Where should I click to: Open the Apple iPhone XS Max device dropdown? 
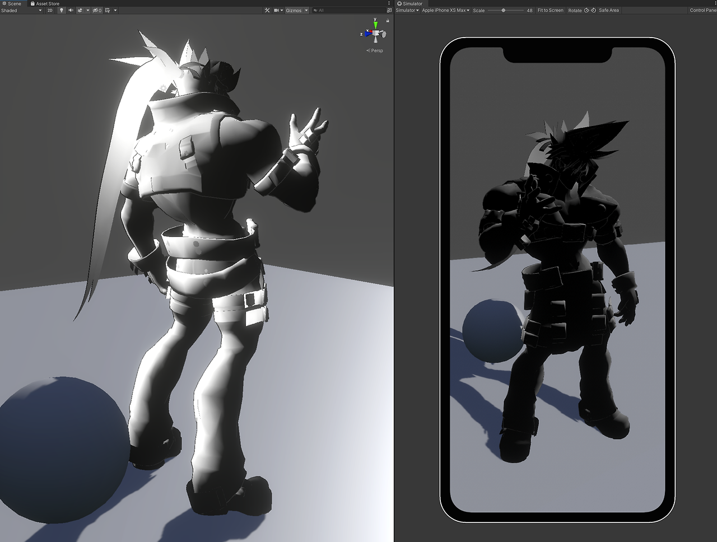coord(445,11)
